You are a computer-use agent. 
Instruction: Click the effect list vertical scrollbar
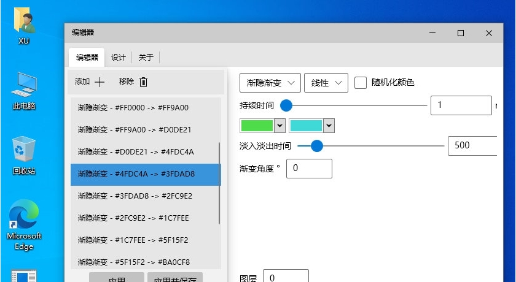219,183
